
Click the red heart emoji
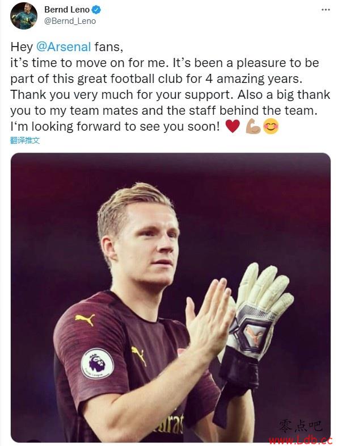(233, 126)
